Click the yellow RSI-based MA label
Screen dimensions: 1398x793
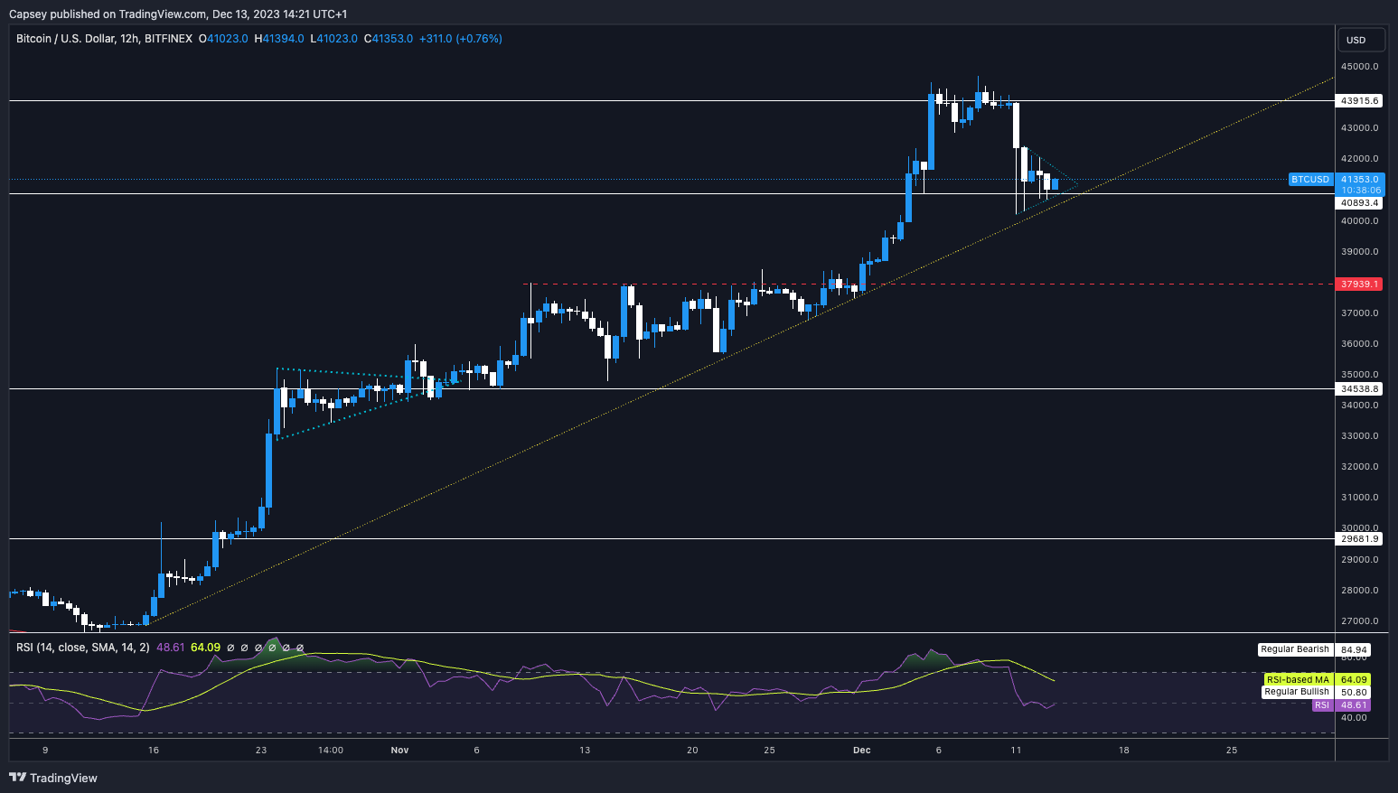(1297, 680)
